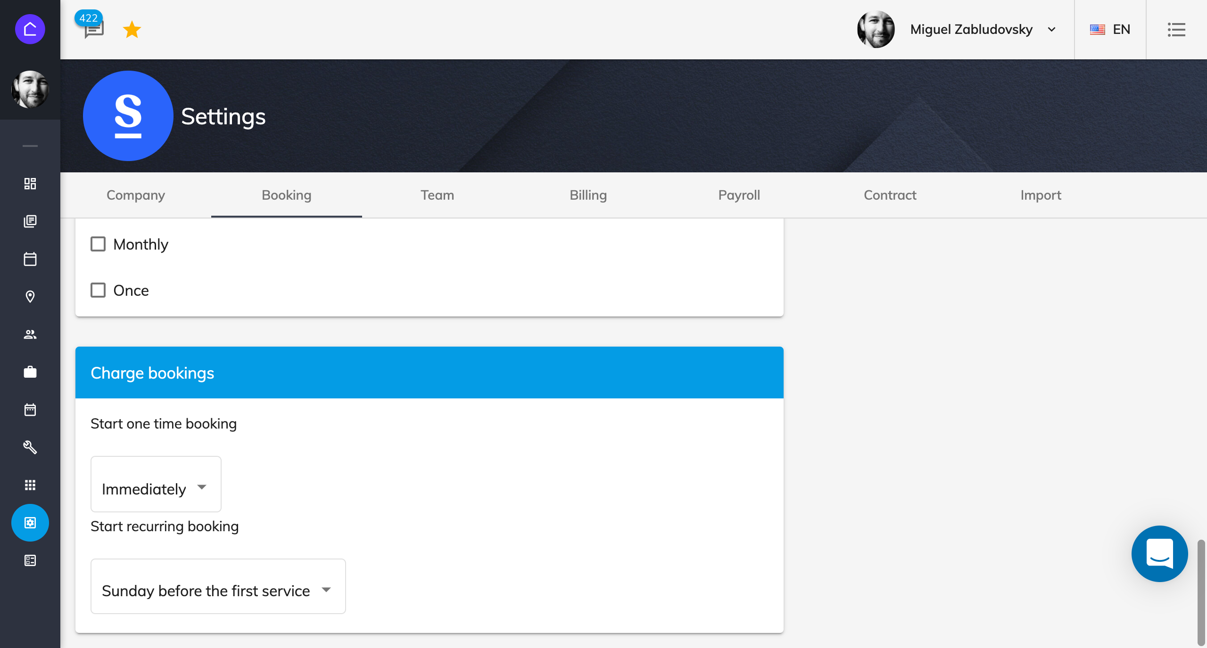1207x648 pixels.
Task: Click the Miguel Zabludovsky name
Action: coord(971,30)
